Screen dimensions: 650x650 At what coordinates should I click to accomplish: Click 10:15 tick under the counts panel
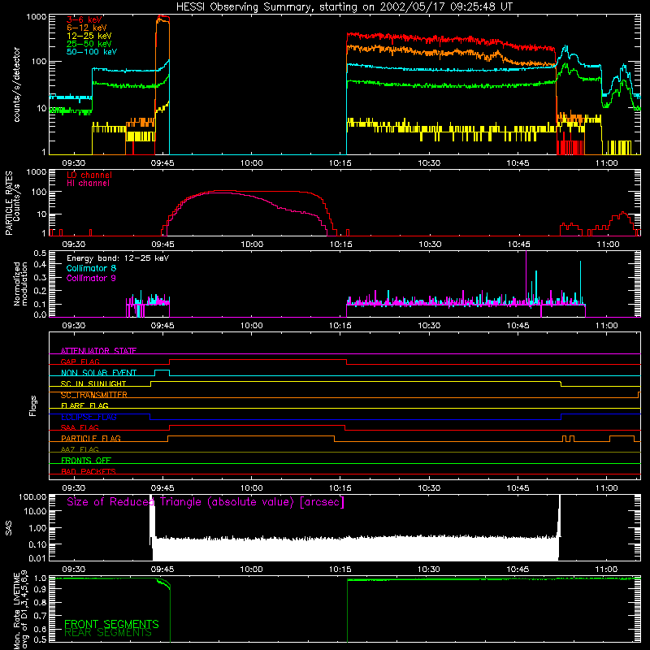click(340, 163)
